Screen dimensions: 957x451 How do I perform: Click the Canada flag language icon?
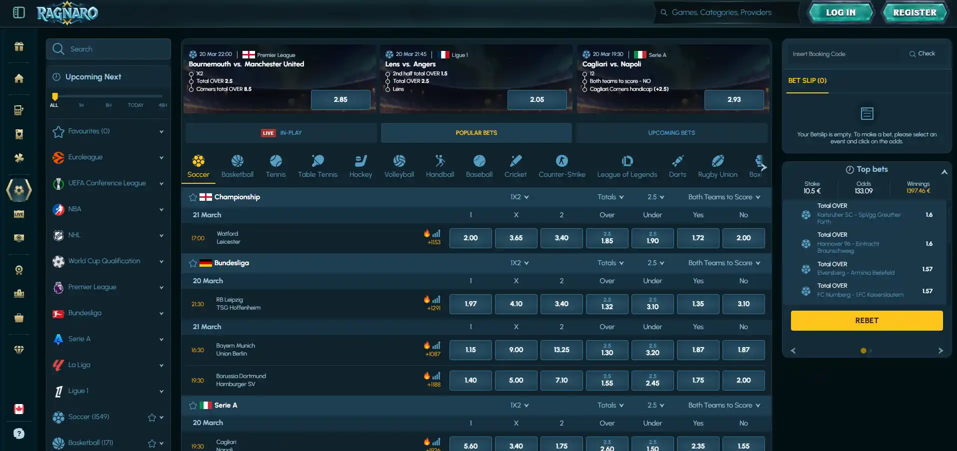click(x=19, y=409)
